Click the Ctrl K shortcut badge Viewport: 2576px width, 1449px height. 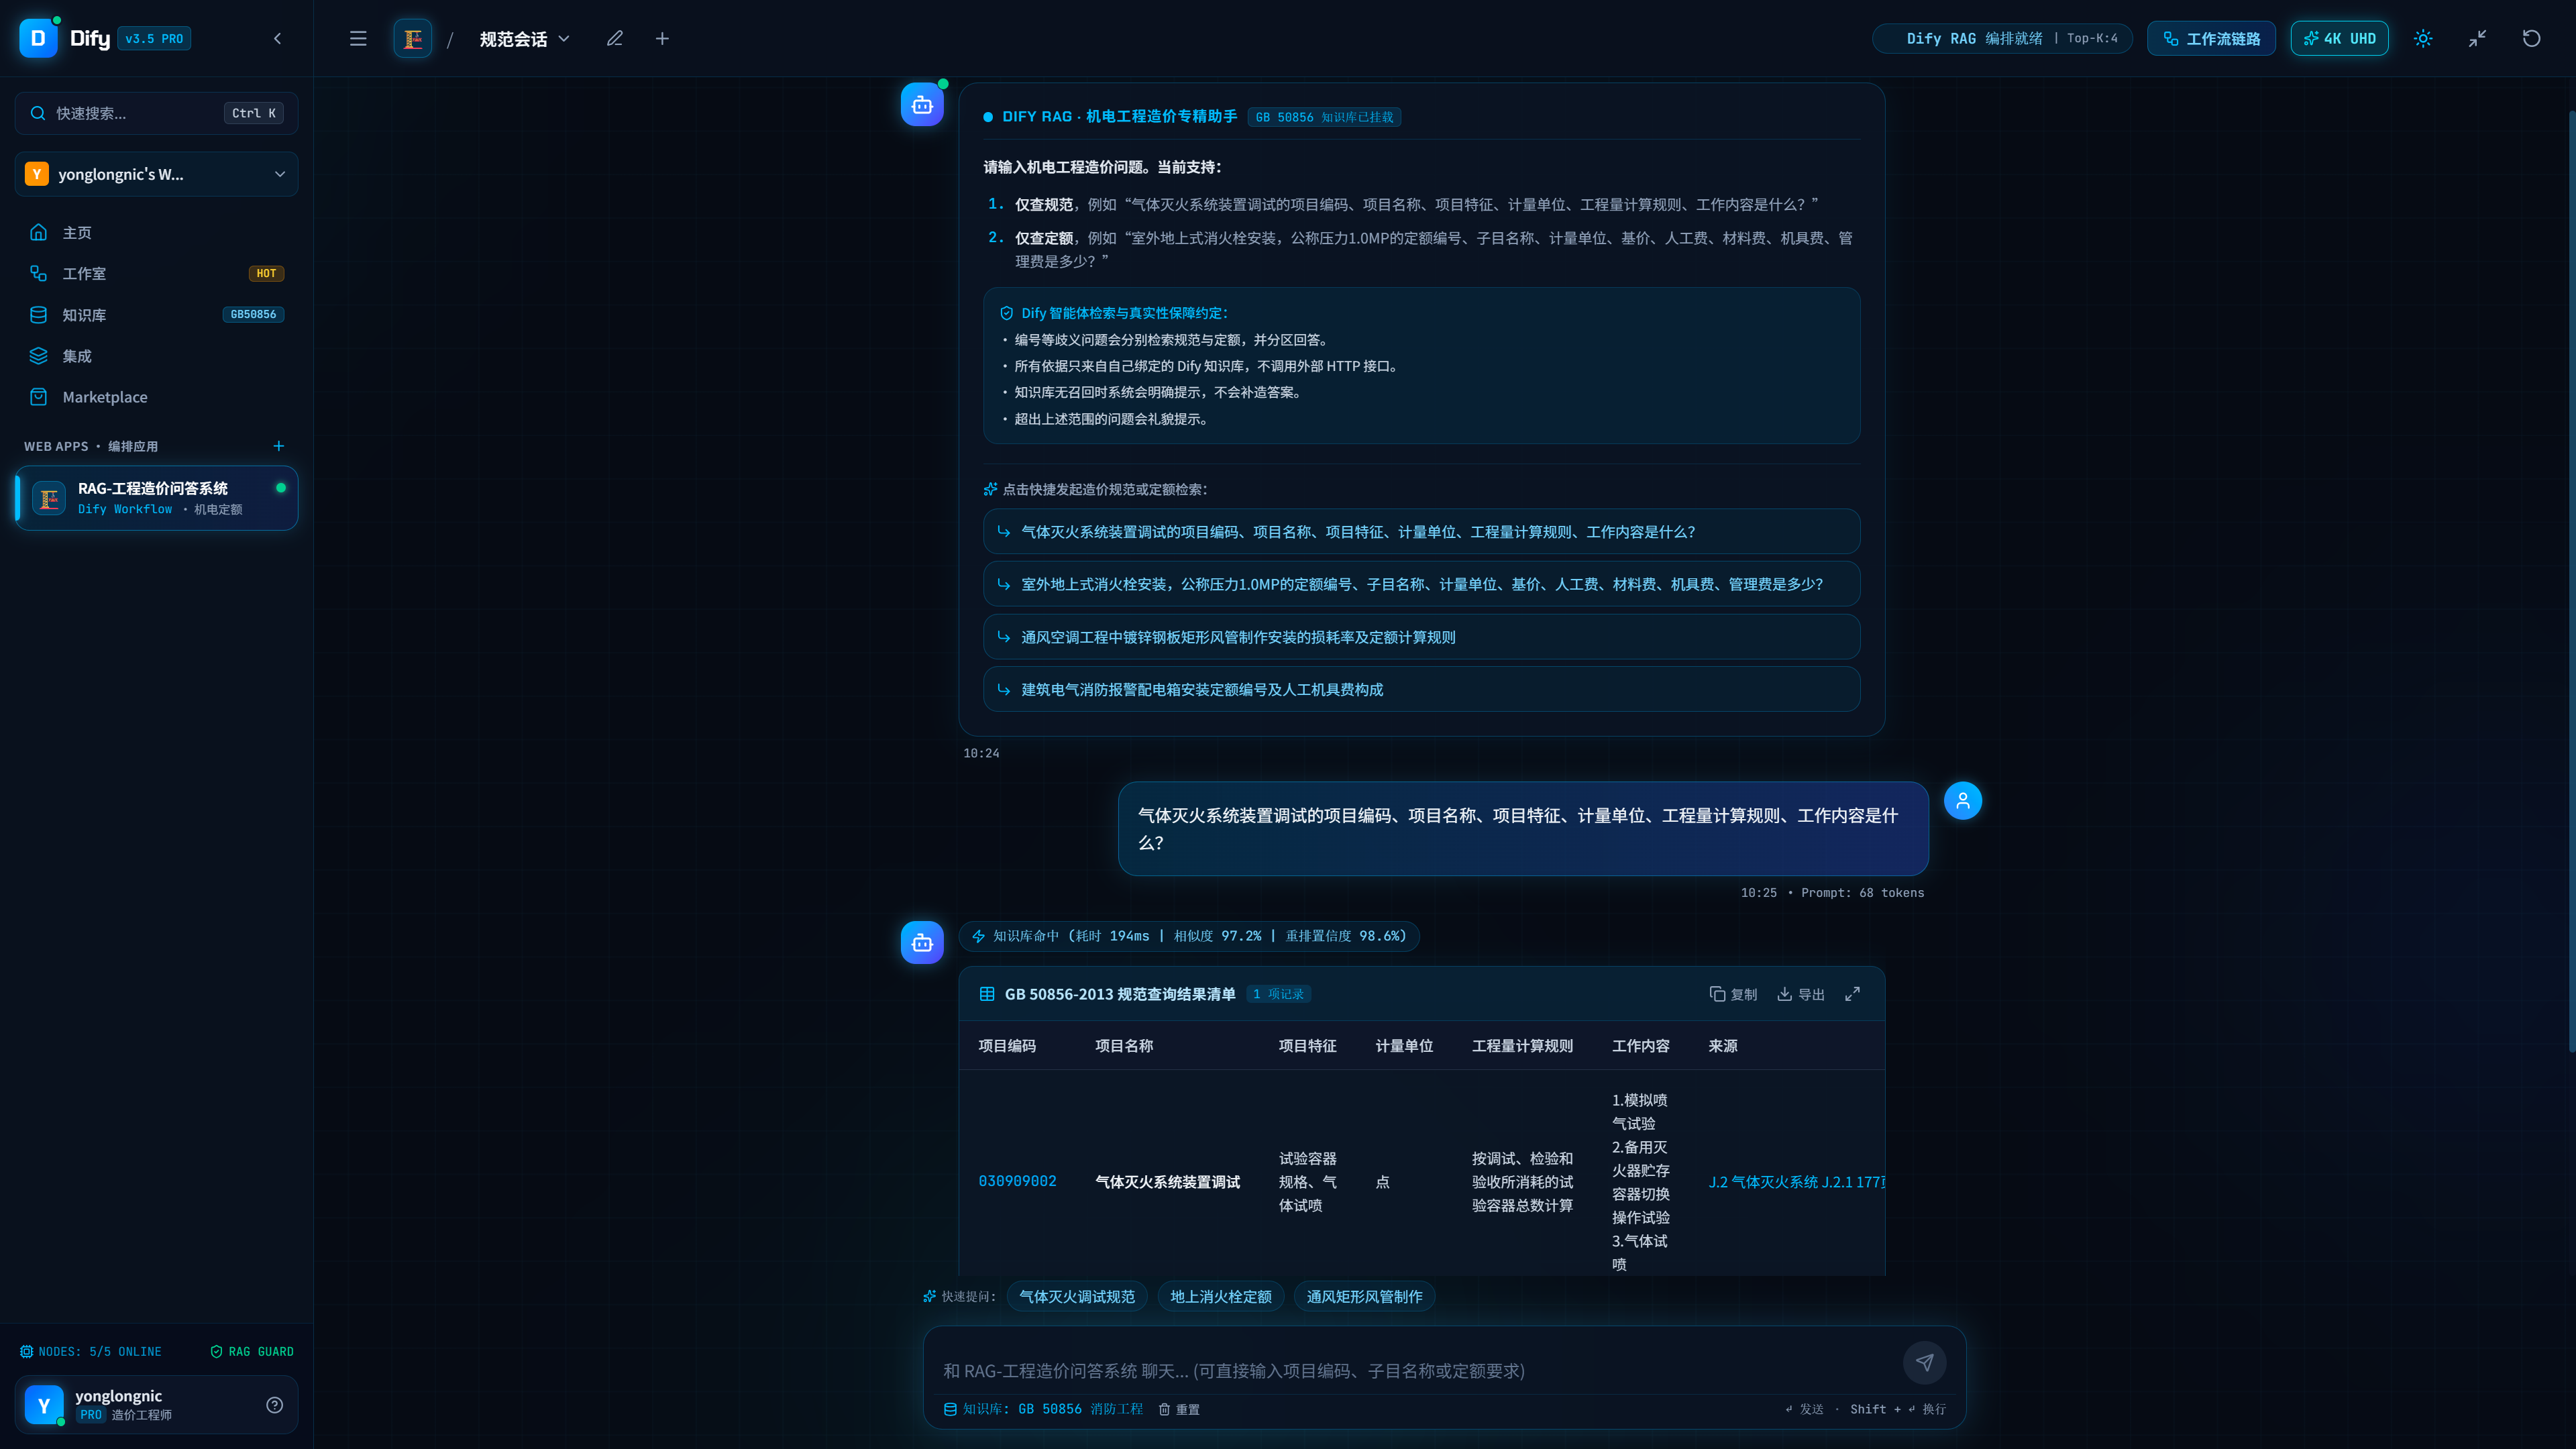tap(254, 113)
